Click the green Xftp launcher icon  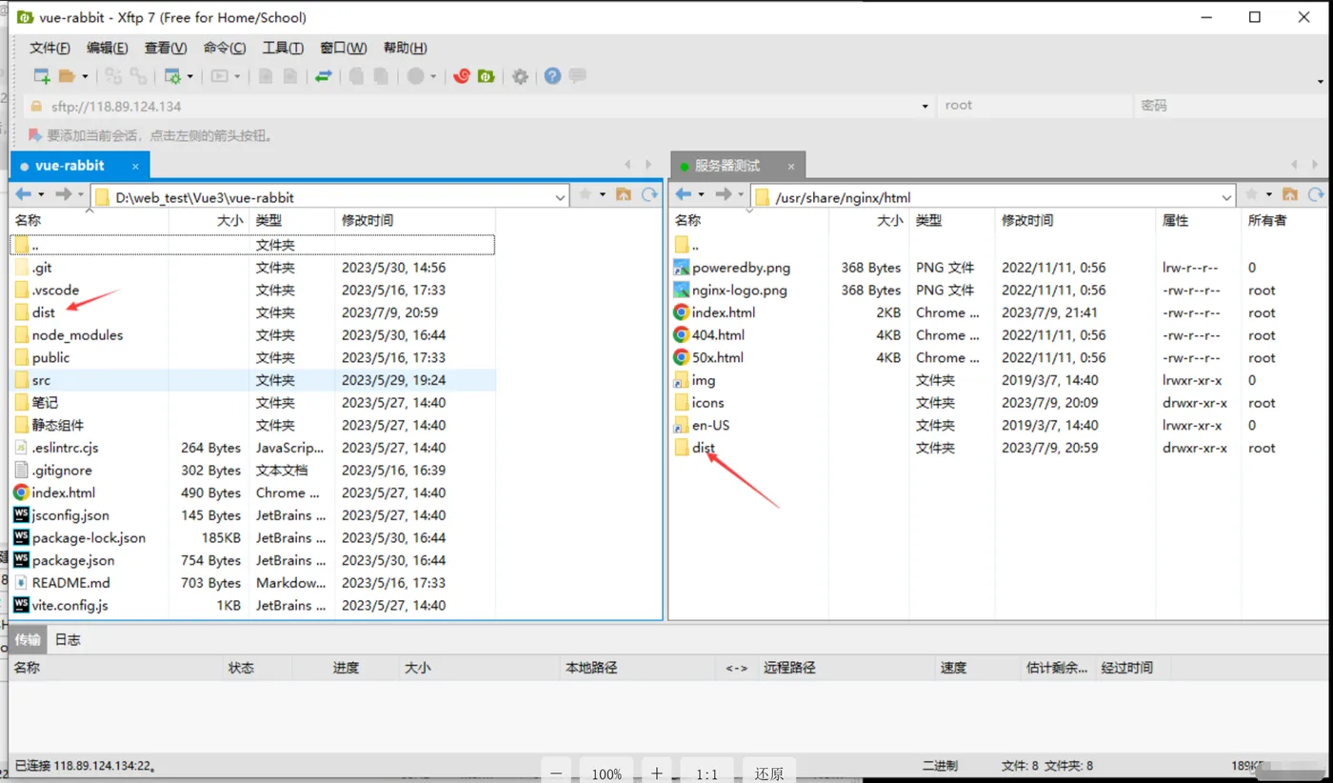[x=487, y=76]
